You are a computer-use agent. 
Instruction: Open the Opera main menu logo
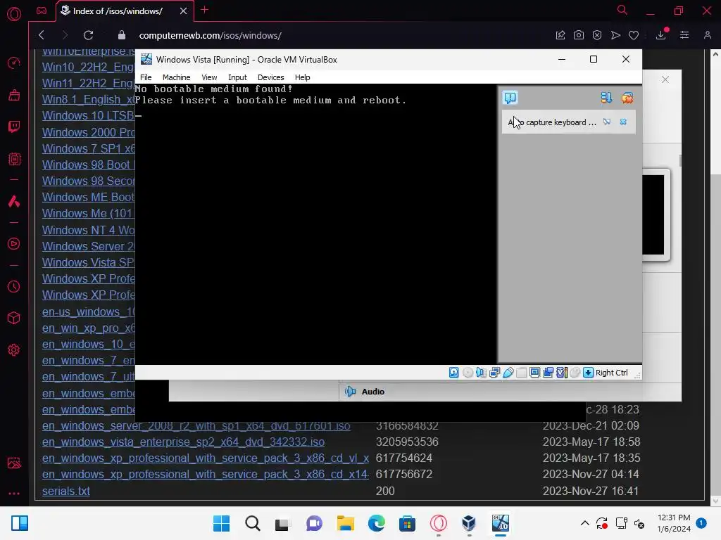click(14, 14)
